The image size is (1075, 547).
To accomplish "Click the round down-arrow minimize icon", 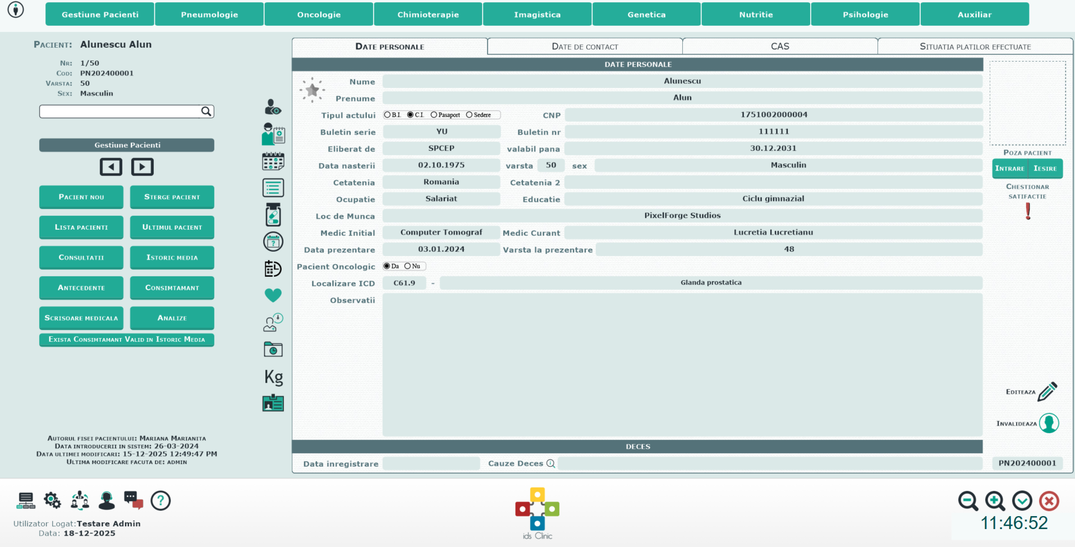I will (x=1022, y=501).
